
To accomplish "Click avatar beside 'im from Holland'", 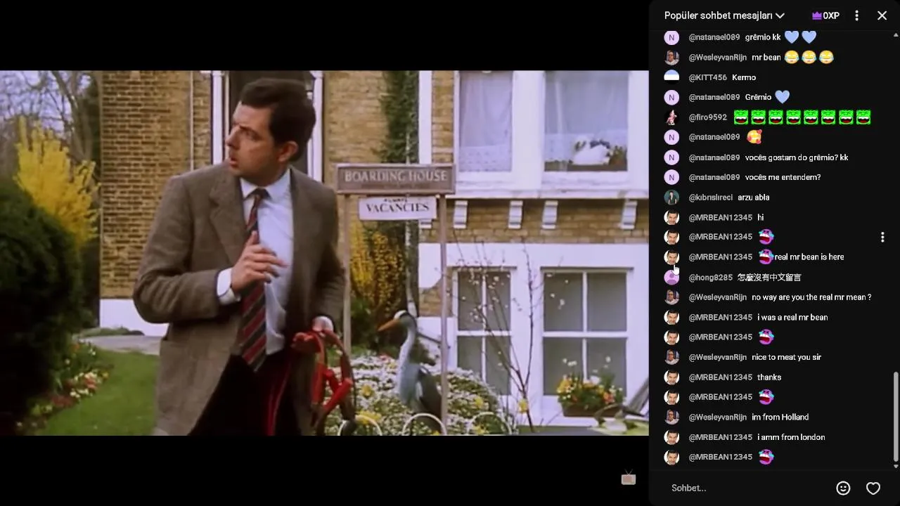I will pyautogui.click(x=671, y=417).
